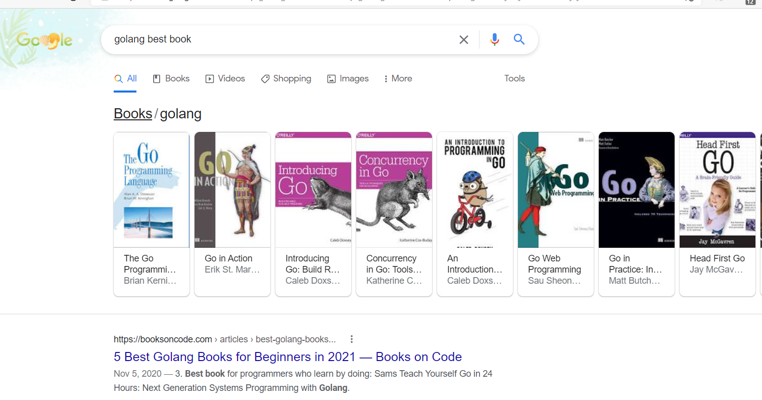
Task: Switch to the Images tab
Action: pyautogui.click(x=348, y=79)
